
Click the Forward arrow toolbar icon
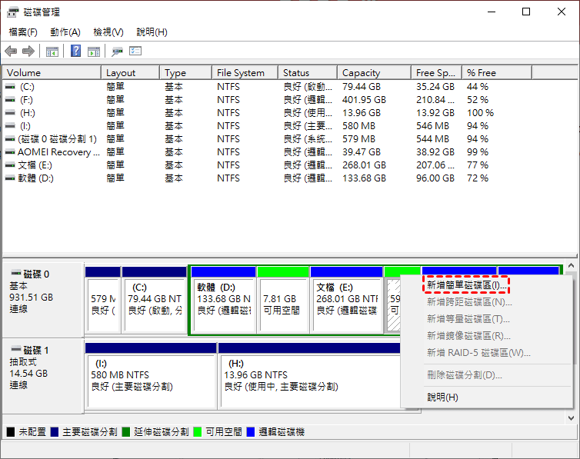[x=28, y=52]
